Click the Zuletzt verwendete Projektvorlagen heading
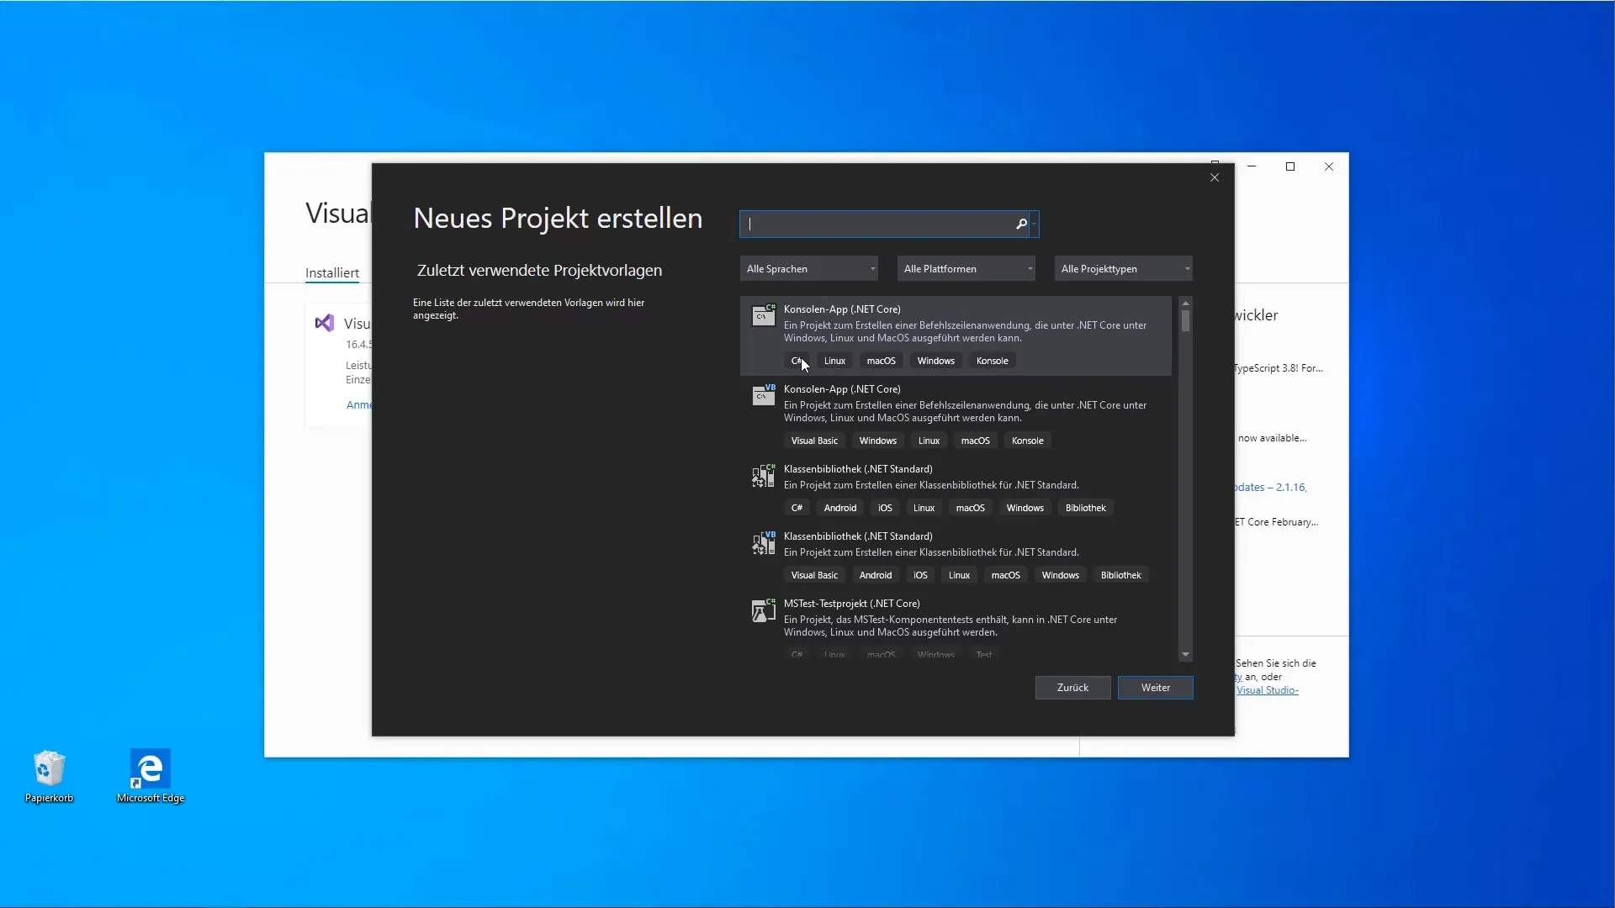This screenshot has height=908, width=1615. tap(539, 271)
